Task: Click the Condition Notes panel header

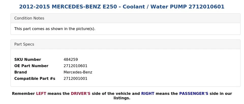Action: pos(29,18)
